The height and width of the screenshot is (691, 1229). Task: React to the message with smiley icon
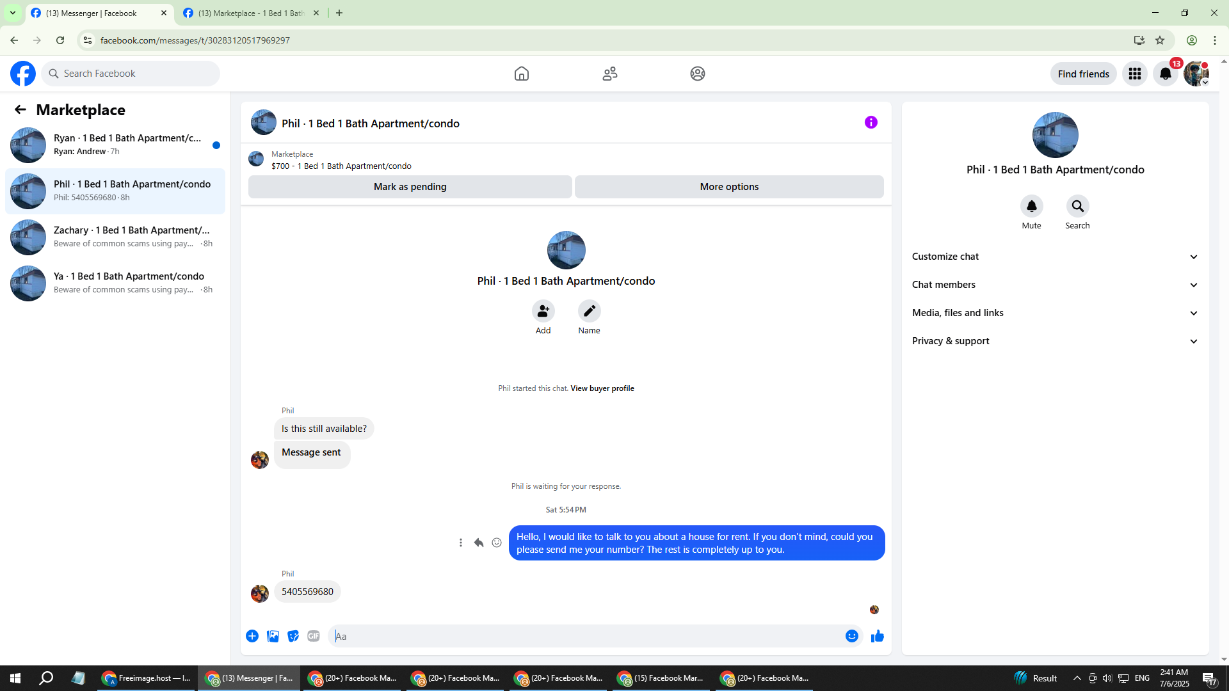497,543
